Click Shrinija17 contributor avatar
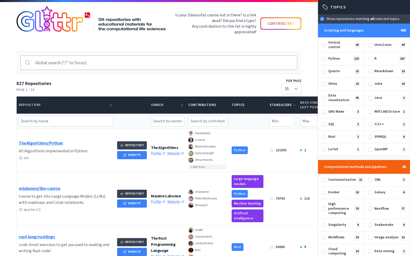This screenshot has height=256, width=410. (x=191, y=205)
